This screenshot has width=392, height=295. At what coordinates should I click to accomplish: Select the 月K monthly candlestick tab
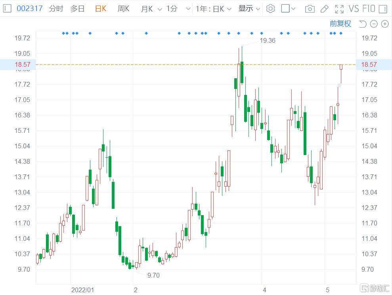tap(147, 9)
